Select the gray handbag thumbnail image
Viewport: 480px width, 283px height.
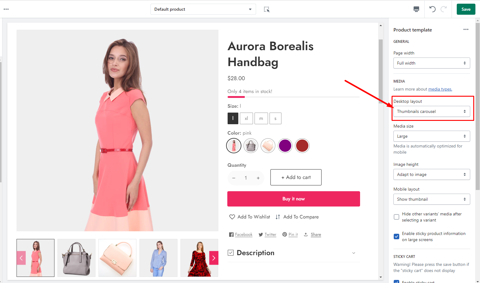76,258
